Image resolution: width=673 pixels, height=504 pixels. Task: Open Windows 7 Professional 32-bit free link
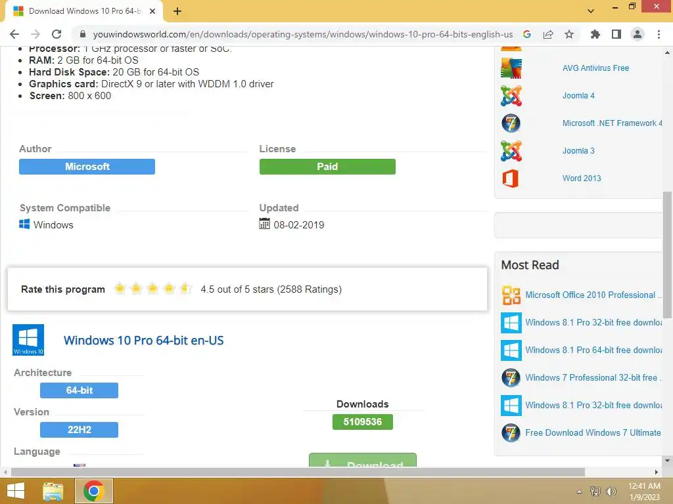pos(593,377)
